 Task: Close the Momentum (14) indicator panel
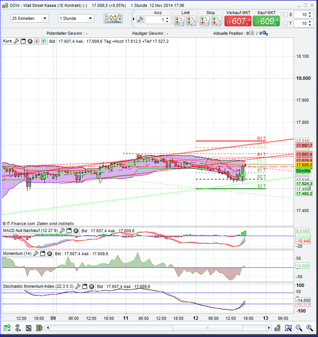[x=49, y=253]
